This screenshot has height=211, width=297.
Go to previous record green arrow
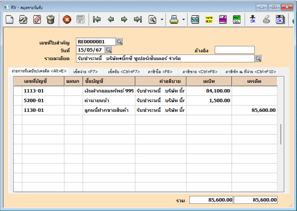[x=111, y=19]
